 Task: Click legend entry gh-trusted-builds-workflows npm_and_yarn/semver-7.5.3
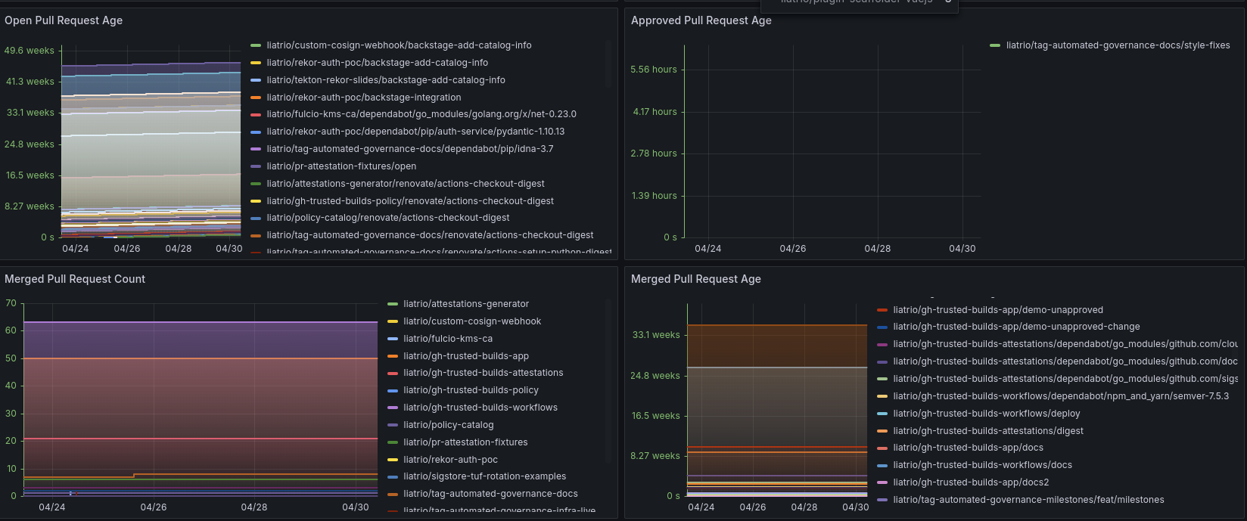pos(1061,396)
